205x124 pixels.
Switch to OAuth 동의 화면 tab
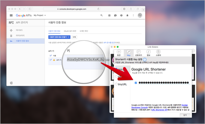point(70,31)
